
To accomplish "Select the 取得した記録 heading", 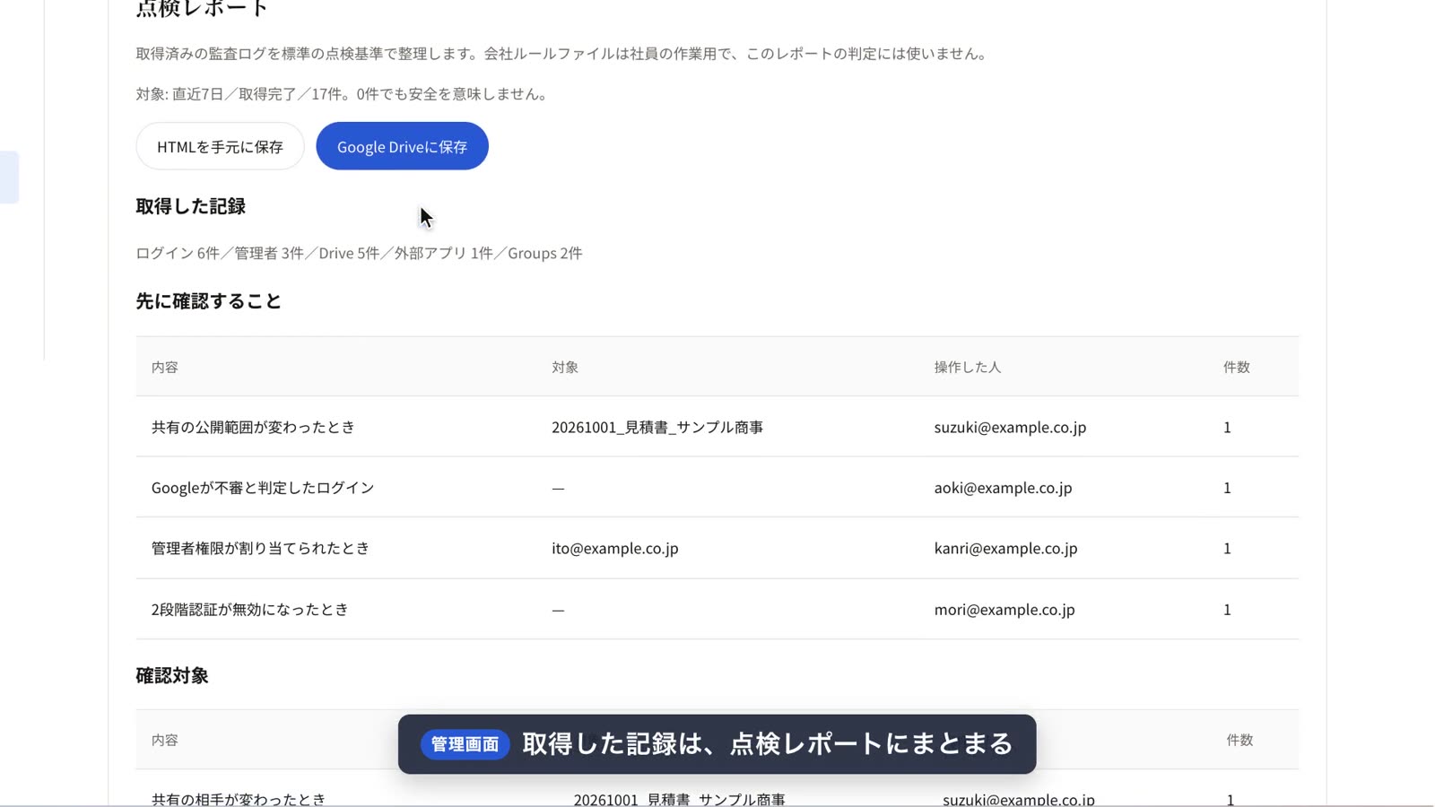I will (x=190, y=206).
